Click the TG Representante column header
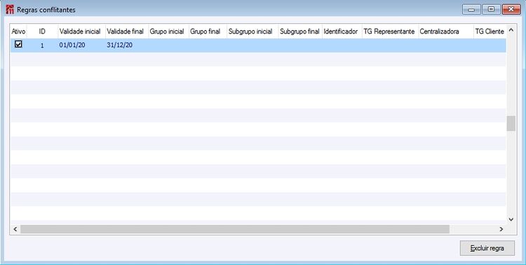 (390, 31)
